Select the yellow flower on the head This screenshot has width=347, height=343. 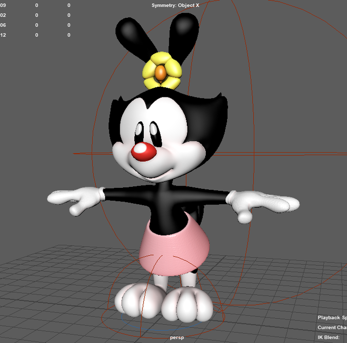162,71
